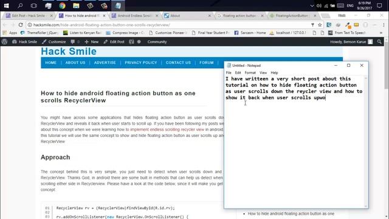
Task: Open PRIVACY POLICY navigation link
Action: click(141, 63)
